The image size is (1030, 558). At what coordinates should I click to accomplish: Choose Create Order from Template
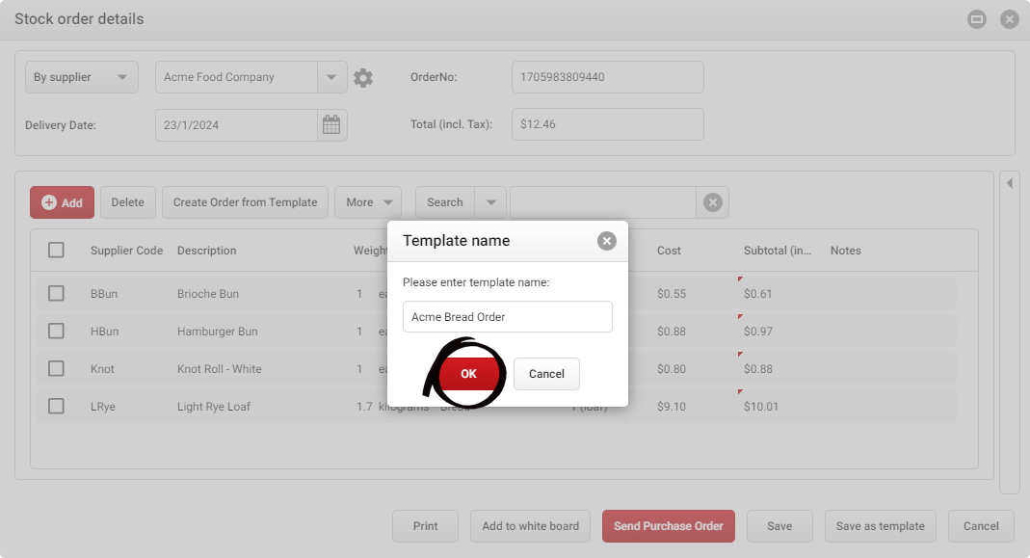245,202
